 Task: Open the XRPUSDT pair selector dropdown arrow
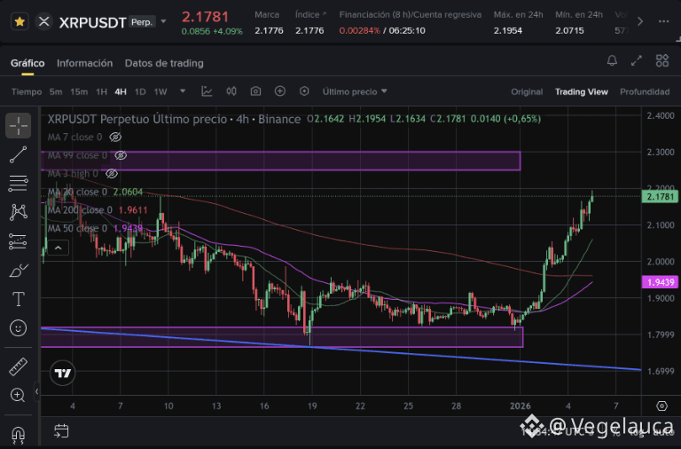[164, 21]
